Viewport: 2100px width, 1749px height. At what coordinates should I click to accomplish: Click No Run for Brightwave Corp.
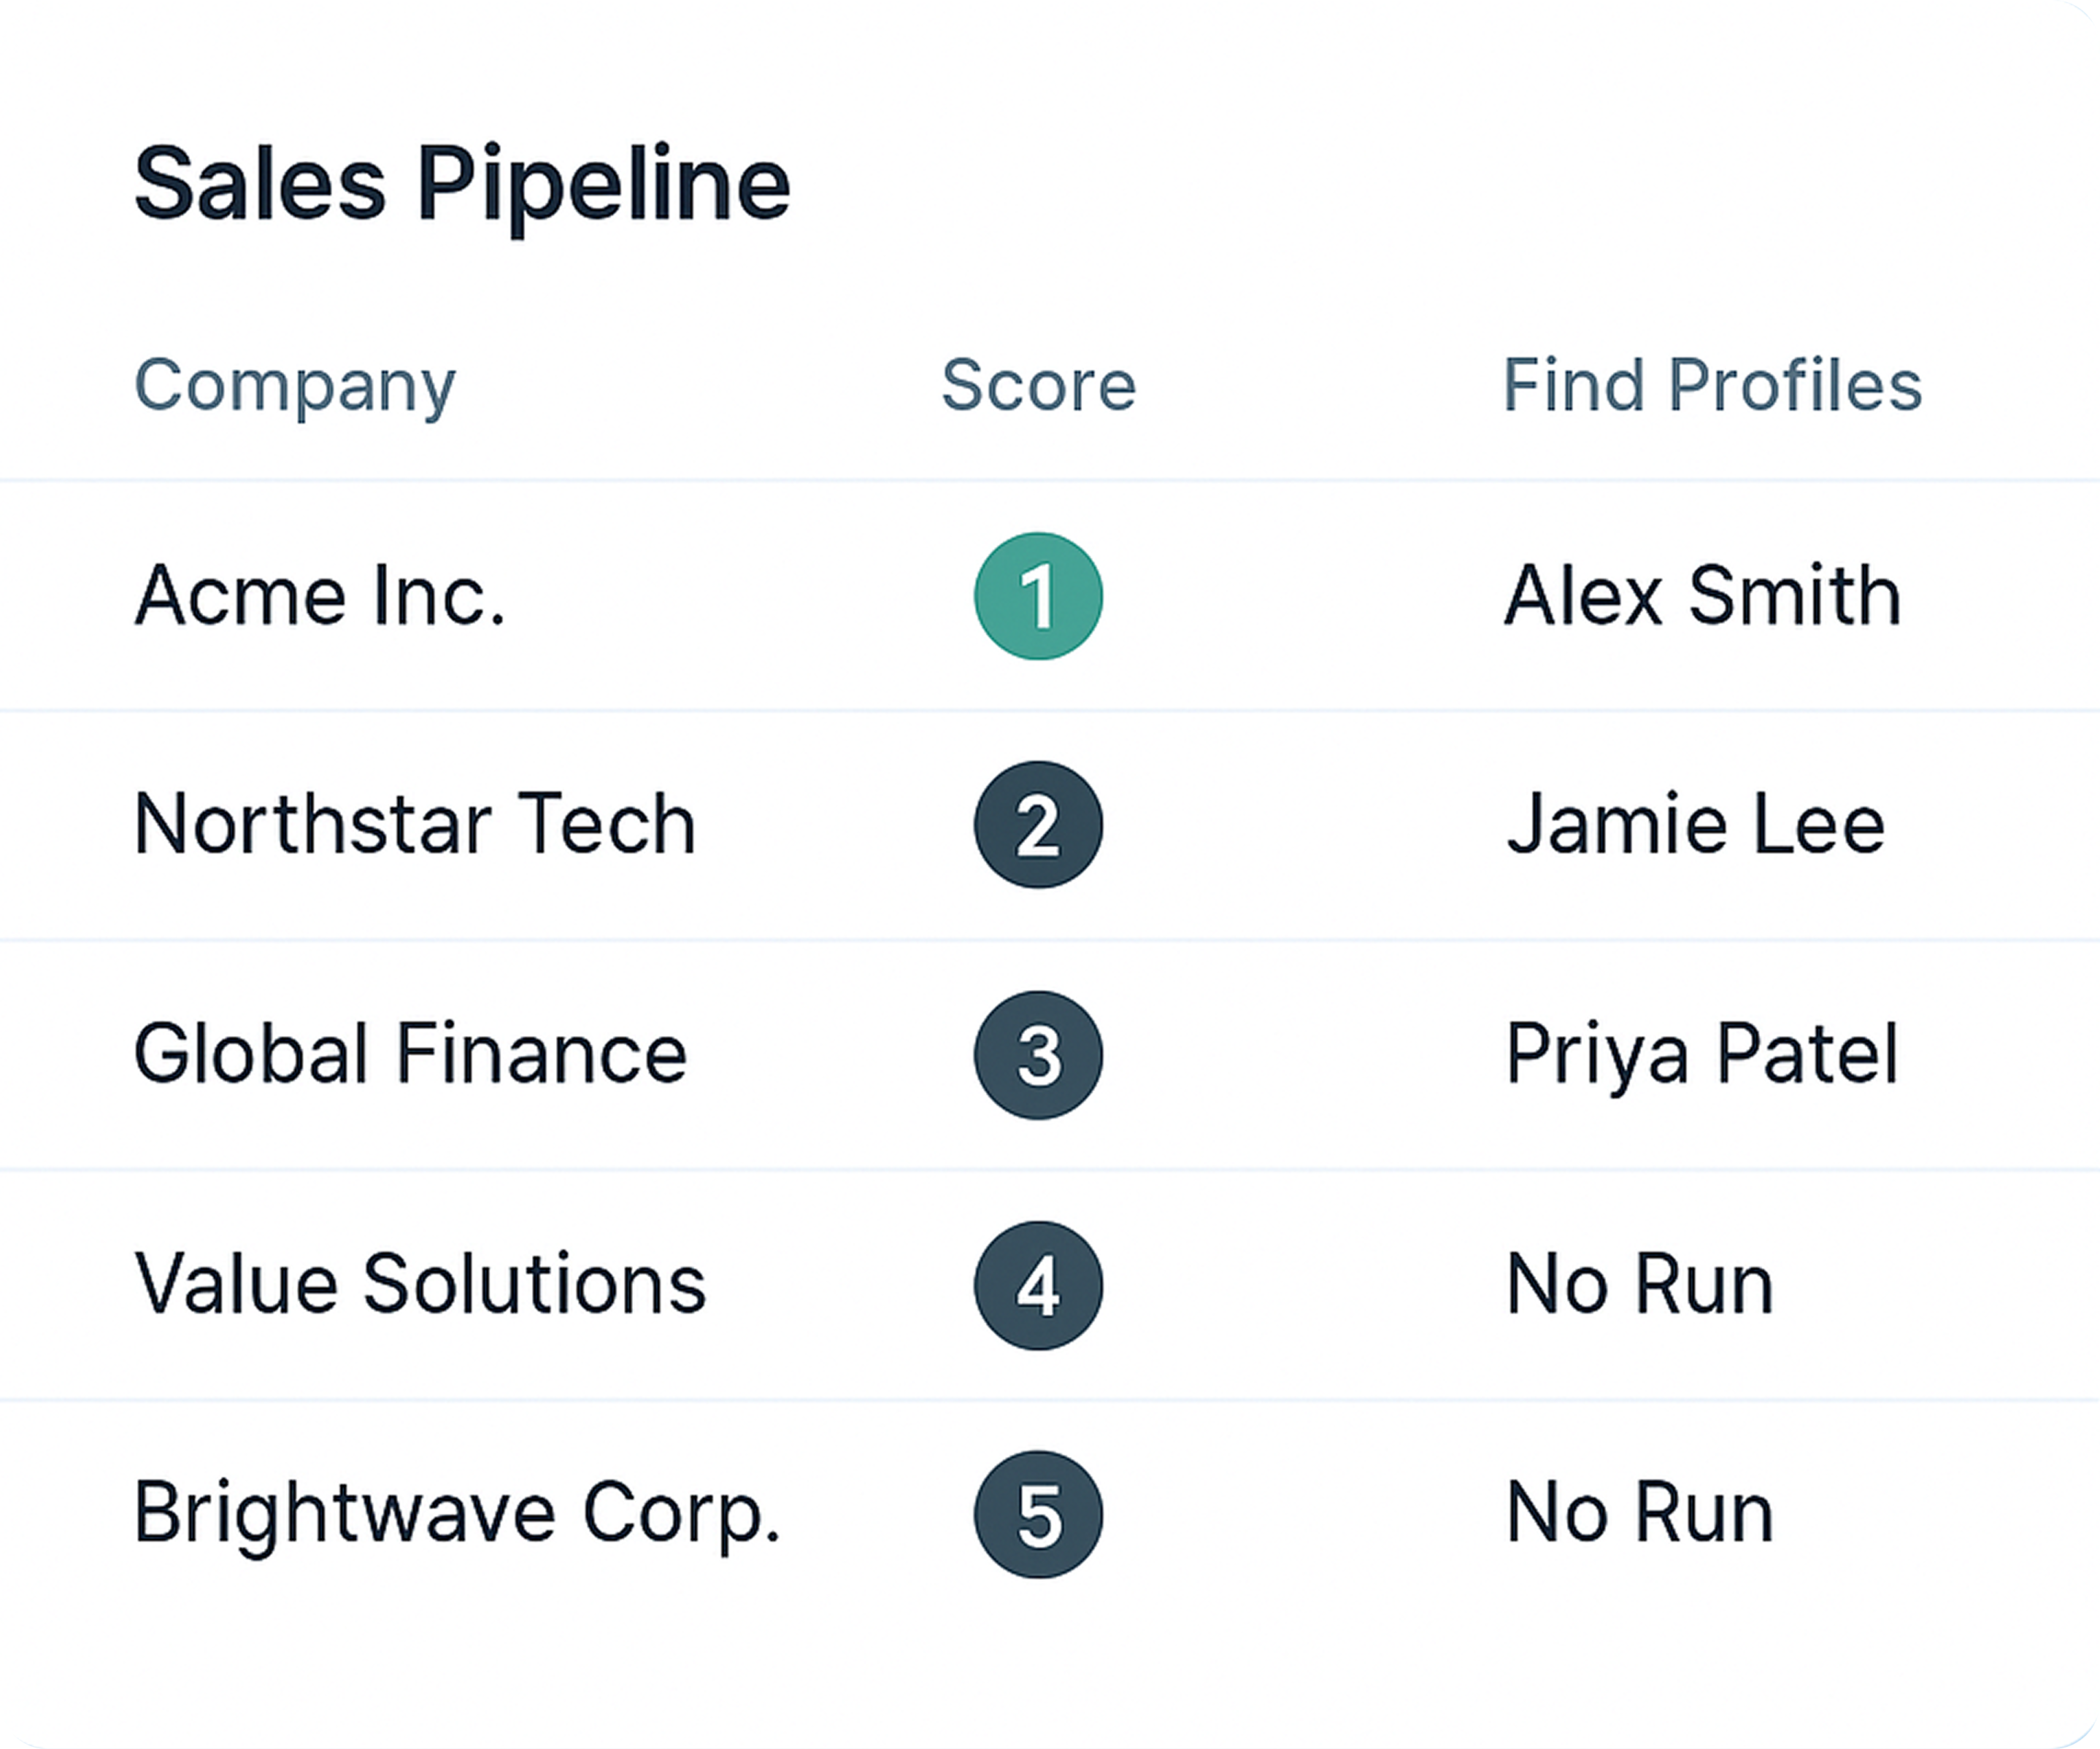(1640, 1514)
